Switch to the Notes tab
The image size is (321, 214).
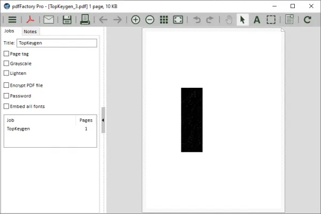coord(30,32)
